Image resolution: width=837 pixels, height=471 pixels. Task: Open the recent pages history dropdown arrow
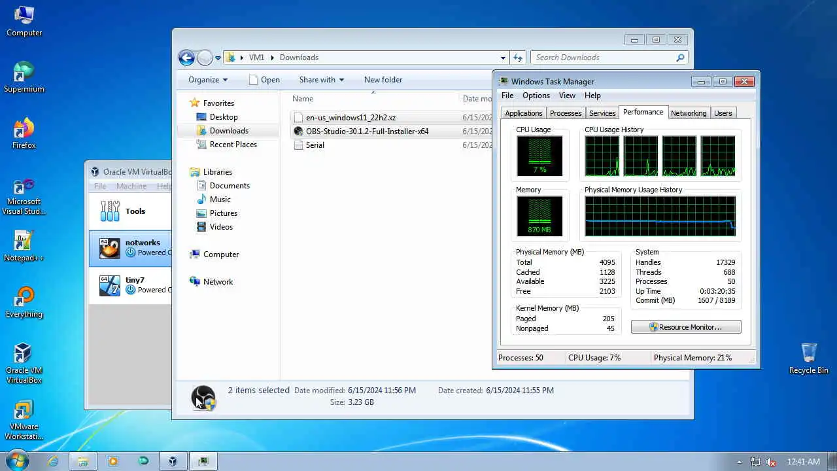(218, 58)
